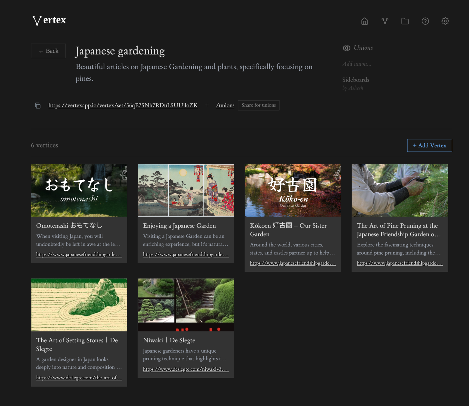The width and height of the screenshot is (469, 406).
Task: Open Enjoying a Japanese Garden title
Action: [179, 226]
